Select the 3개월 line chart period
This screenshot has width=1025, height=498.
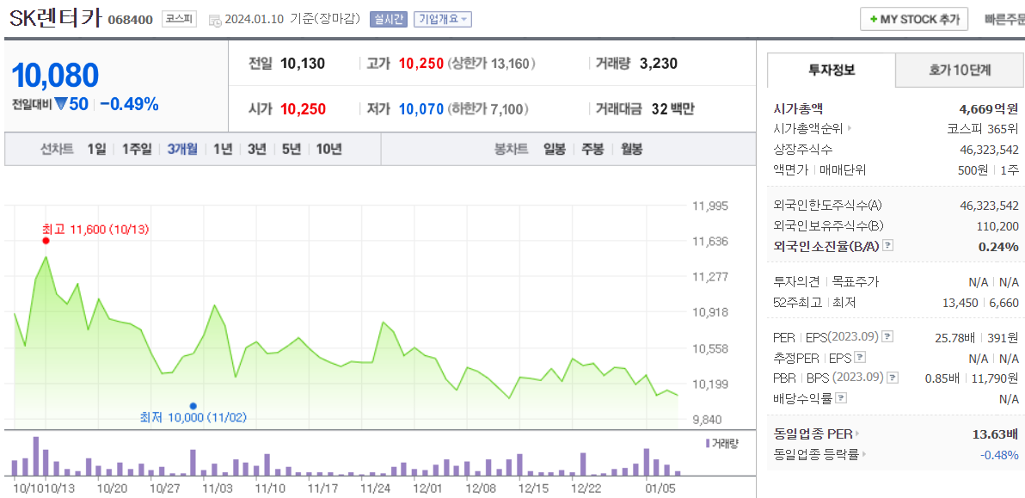tap(181, 149)
